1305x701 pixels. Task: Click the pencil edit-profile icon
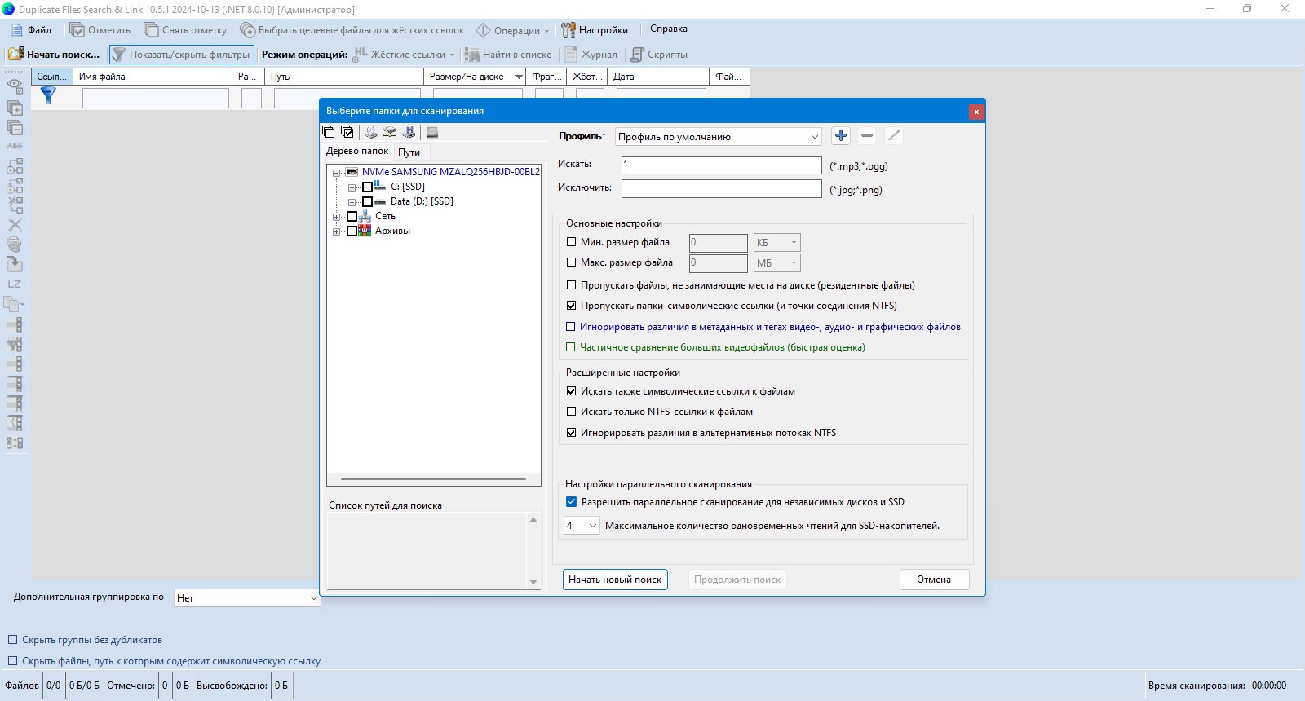pyautogui.click(x=894, y=136)
